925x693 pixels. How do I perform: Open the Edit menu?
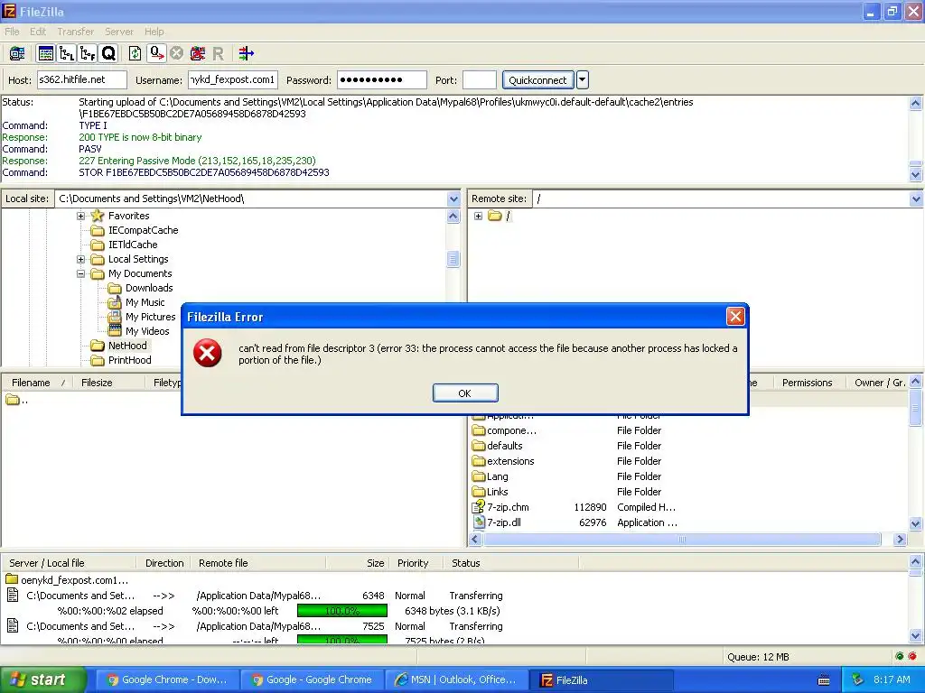coord(38,32)
